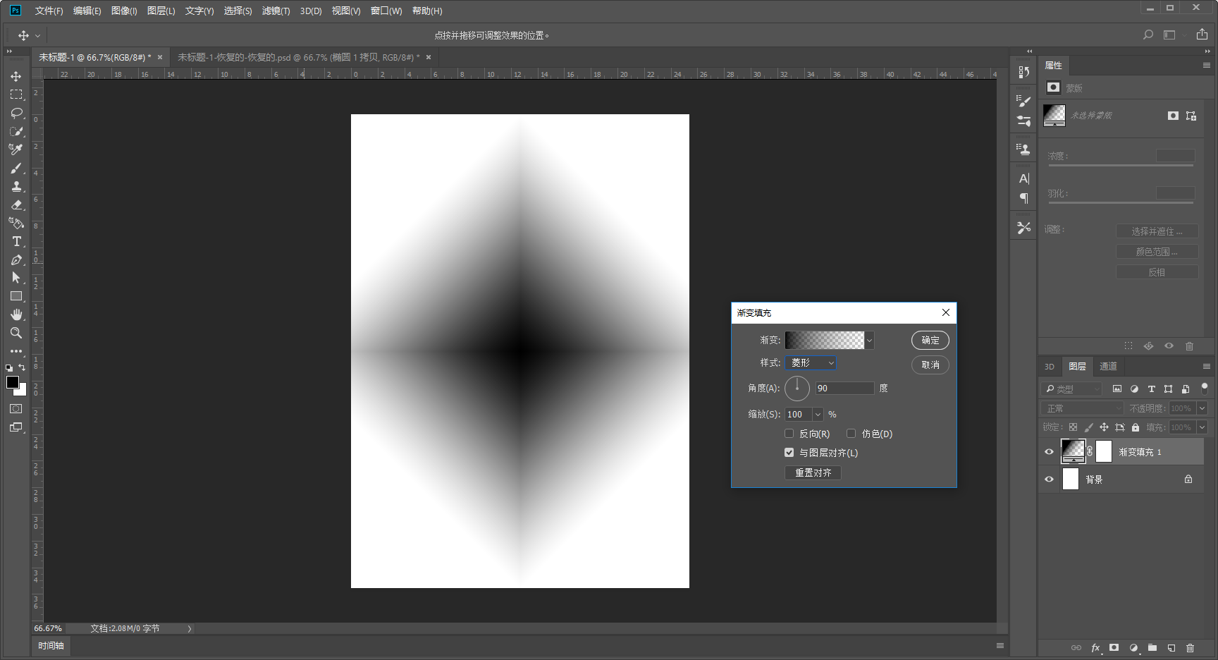Toggle pixel layer filter icon
The width and height of the screenshot is (1218, 660).
1117,389
